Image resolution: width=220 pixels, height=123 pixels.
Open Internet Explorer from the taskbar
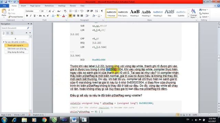pos(14,120)
